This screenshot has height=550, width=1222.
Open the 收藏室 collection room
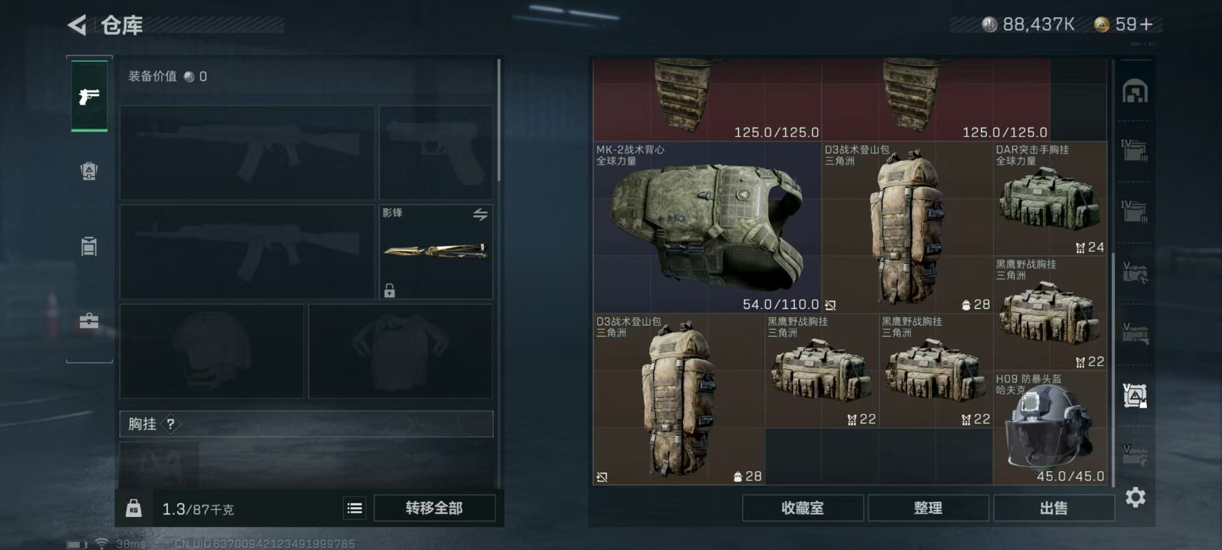pos(803,508)
